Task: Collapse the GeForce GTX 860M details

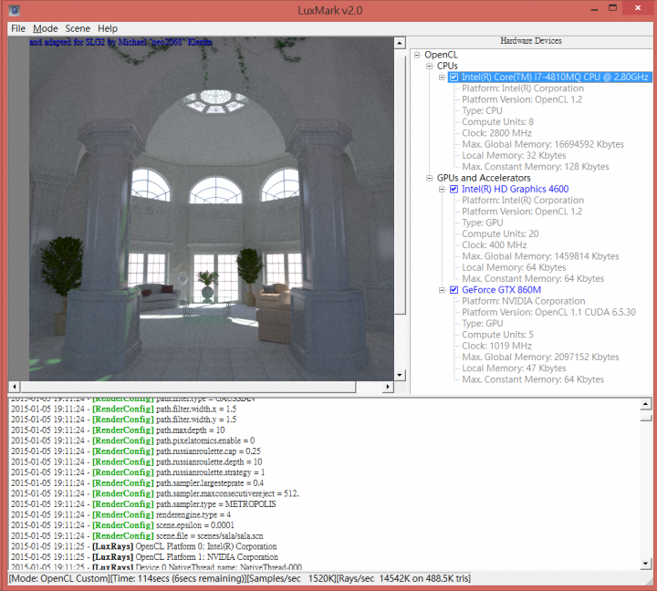Action: coord(442,290)
